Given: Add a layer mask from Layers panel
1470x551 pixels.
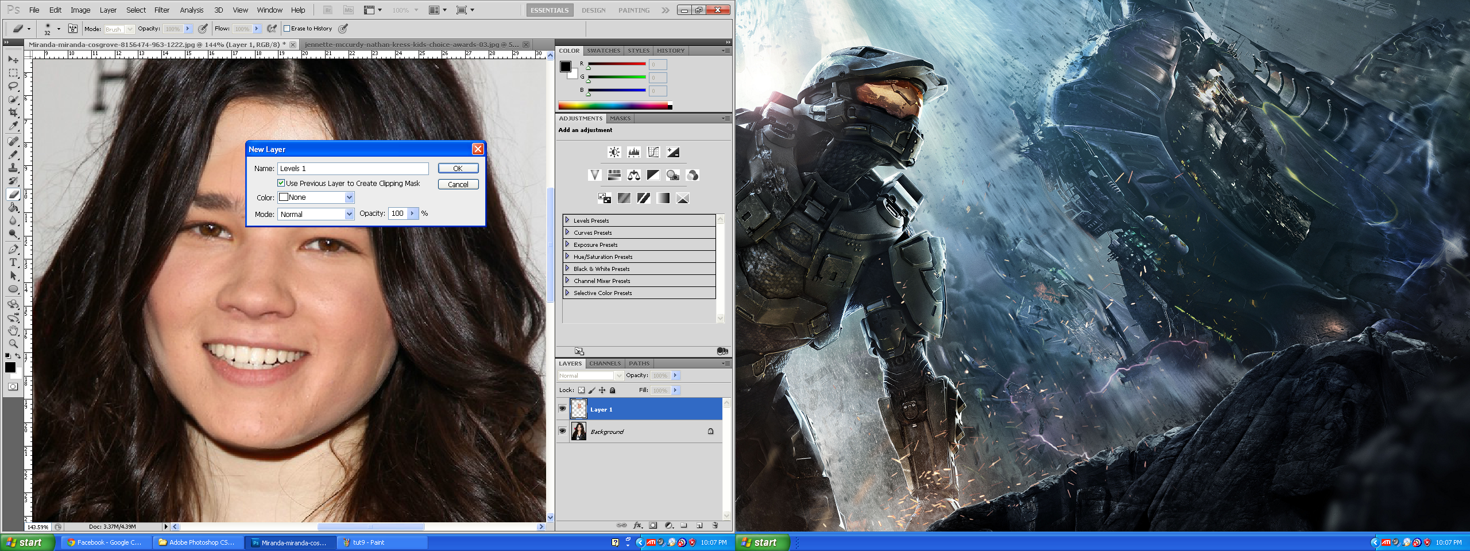Looking at the screenshot, I should point(653,525).
